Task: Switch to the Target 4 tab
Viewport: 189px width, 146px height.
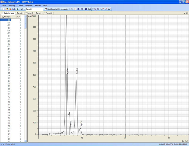Action: click(49, 13)
